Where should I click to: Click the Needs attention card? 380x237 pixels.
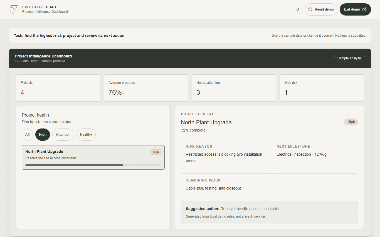coord(234,88)
